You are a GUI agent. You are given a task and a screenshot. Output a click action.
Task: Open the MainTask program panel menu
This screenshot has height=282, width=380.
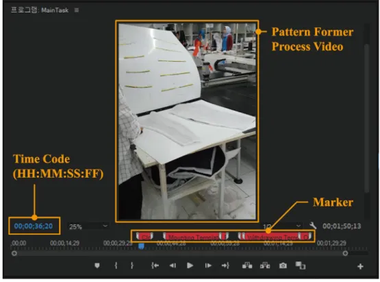[x=77, y=10]
